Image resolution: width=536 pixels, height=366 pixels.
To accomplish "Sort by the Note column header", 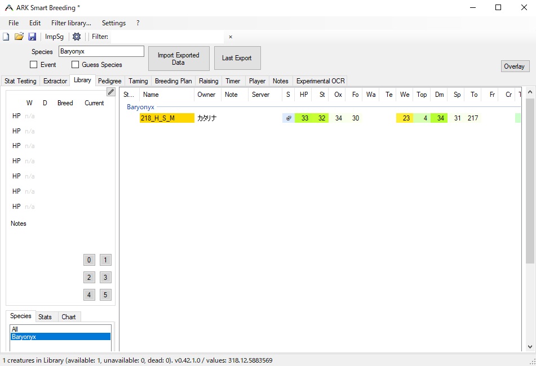I will pyautogui.click(x=234, y=95).
